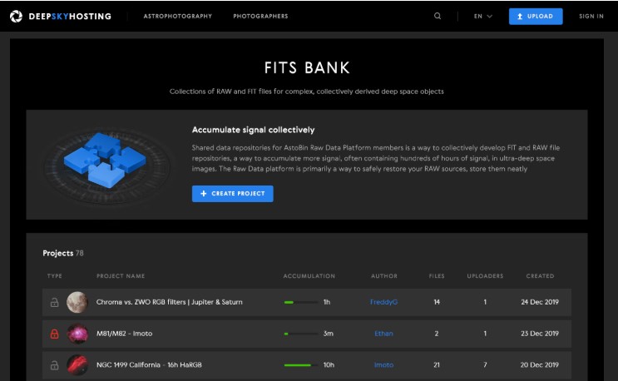This screenshot has height=381, width=618.
Task: Click the lock icon on NGC 1499 row
Action: click(x=55, y=365)
